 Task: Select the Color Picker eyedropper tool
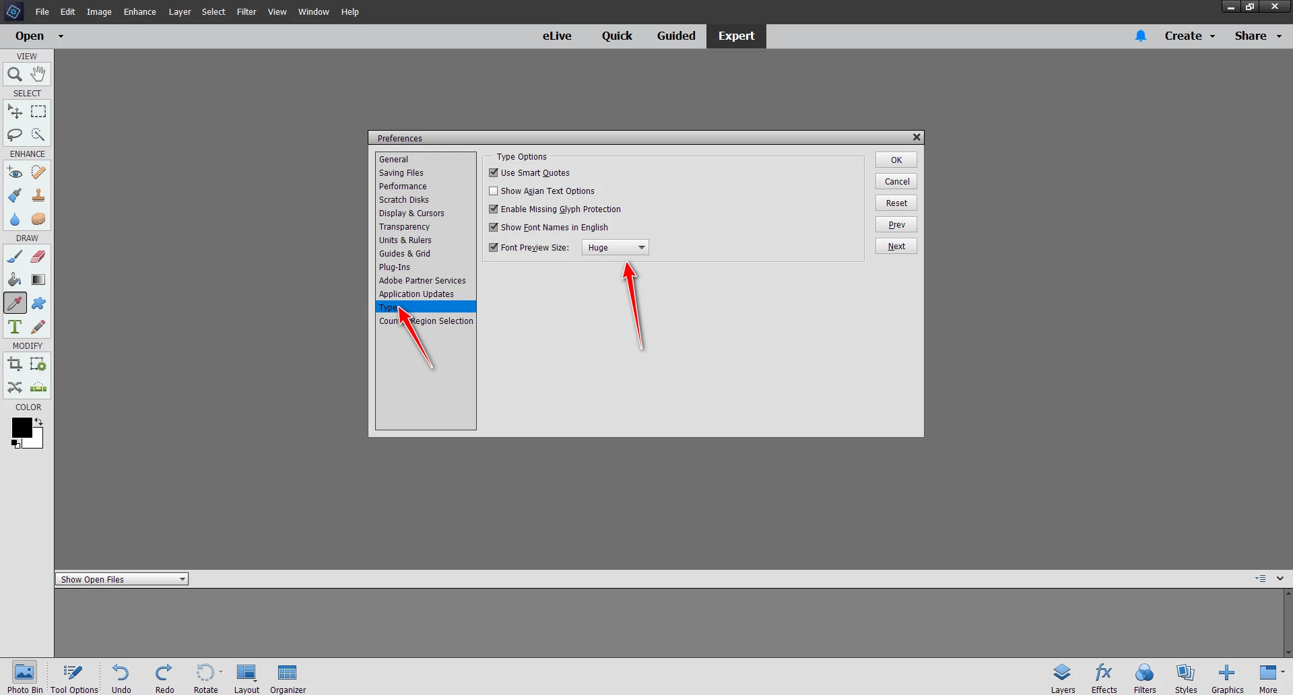click(15, 304)
